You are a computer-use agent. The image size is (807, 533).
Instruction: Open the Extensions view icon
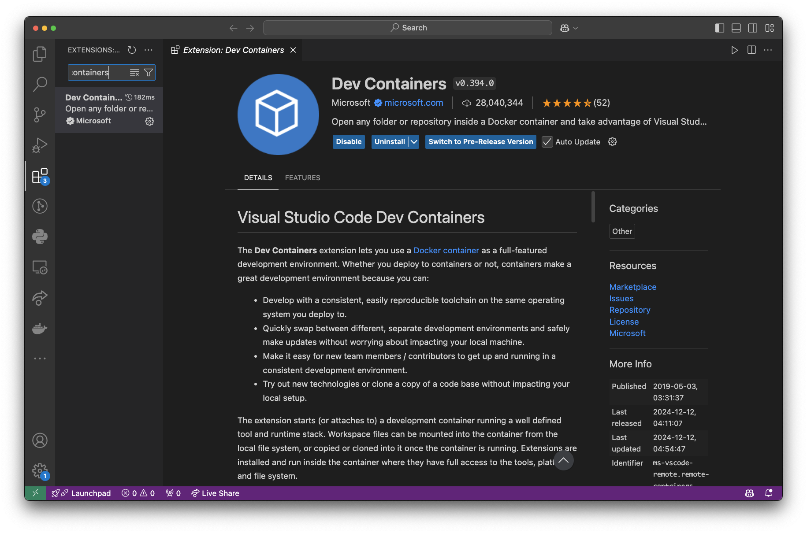pos(40,176)
